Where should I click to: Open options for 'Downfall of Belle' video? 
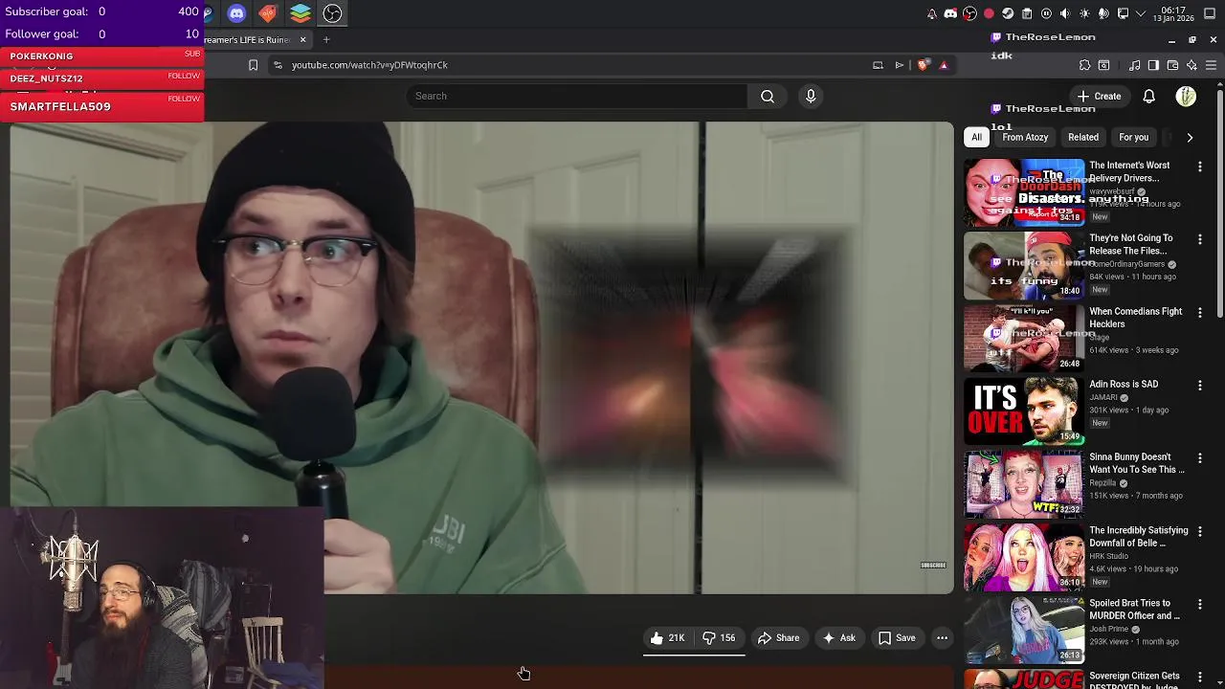pyautogui.click(x=1199, y=531)
